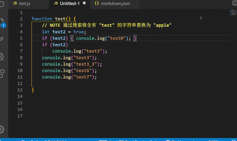Click 'log' on line 11
237x141 pixels.
67,77
